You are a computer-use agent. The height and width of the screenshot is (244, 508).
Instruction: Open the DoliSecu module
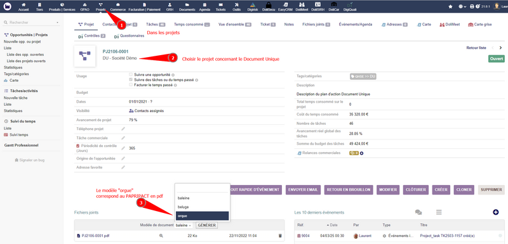click(269, 7)
